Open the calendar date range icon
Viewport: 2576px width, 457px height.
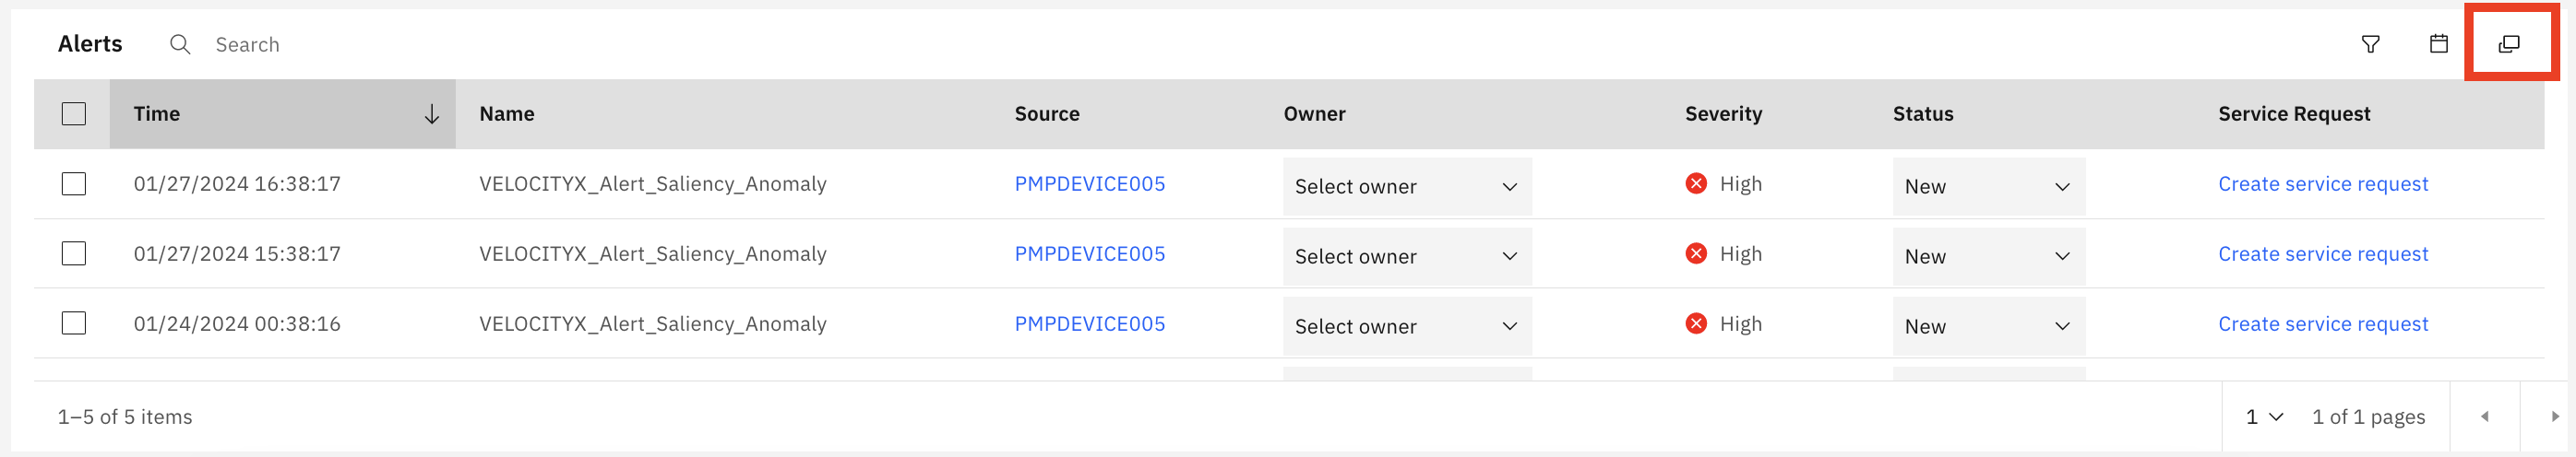click(2439, 44)
